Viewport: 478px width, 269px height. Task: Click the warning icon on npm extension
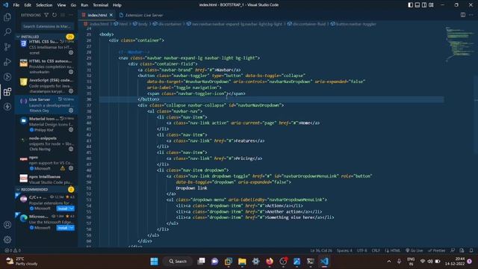(63, 168)
